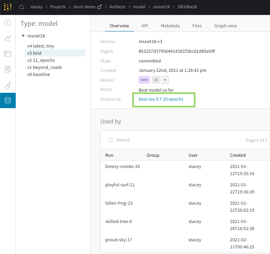Collapse the resnet18 tree node
The height and width of the screenshot is (254, 270).
coord(23,36)
